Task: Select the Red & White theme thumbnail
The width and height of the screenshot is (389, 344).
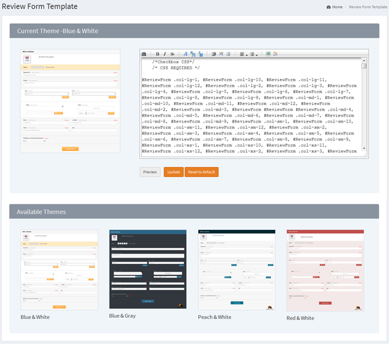Action: coord(325,270)
